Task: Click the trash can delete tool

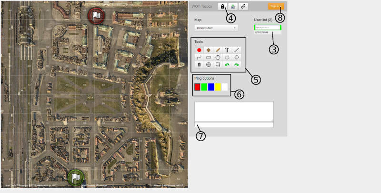Action: 199,64
